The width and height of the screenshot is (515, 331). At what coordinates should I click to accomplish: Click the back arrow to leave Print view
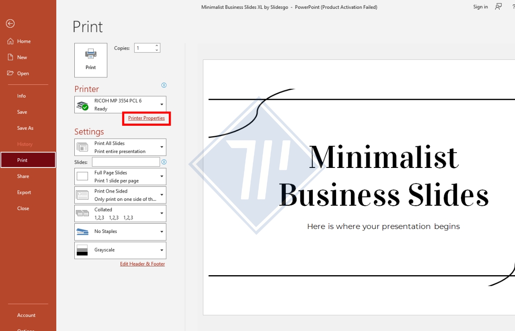[x=10, y=23]
